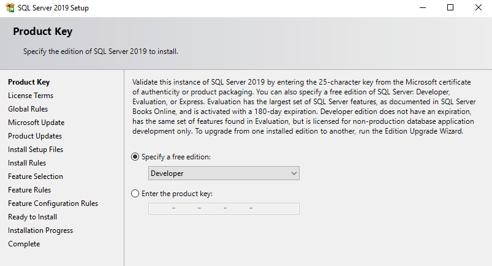Go to the License Terms step
The height and width of the screenshot is (266, 492).
pyautogui.click(x=31, y=96)
